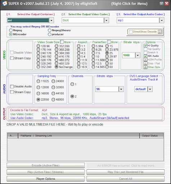Image resolution: width=171 pixels, height=184 pixels.
Task: Choose 352:288 video scale size
Action: point(57,46)
